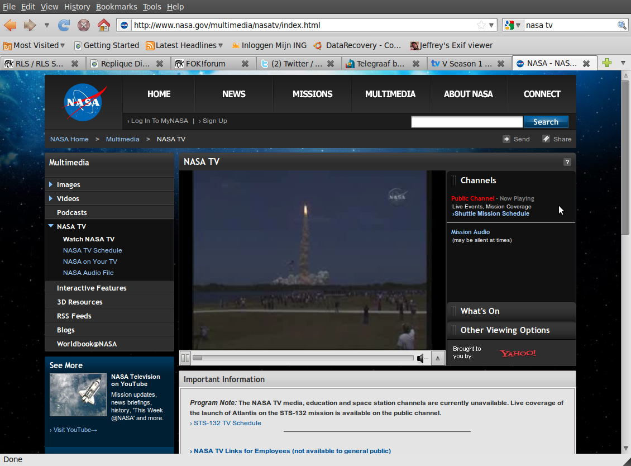
Task: Open the MULTIMEDIA navigation item
Action: point(390,94)
